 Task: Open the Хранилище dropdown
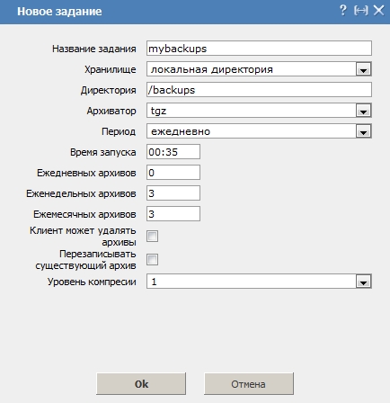[x=259, y=69]
